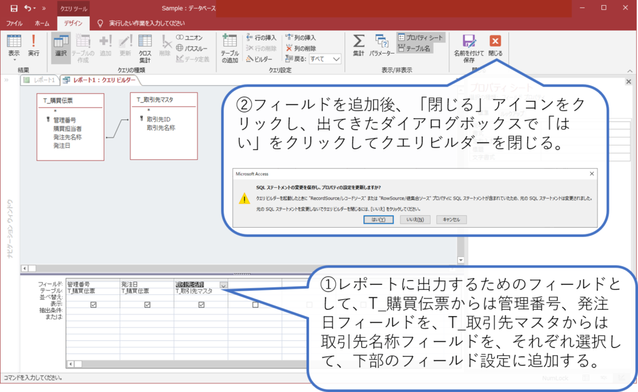Select 取引先名称 in the T_取引先マスタ field list
Viewport: 638px width, 392px height.
coord(161,128)
